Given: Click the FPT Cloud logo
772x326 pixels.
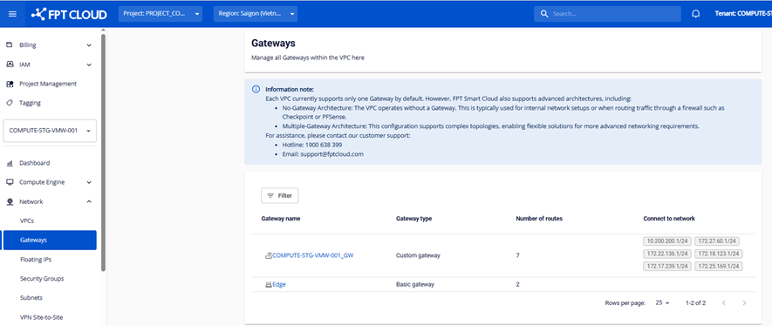Looking at the screenshot, I should (x=69, y=14).
